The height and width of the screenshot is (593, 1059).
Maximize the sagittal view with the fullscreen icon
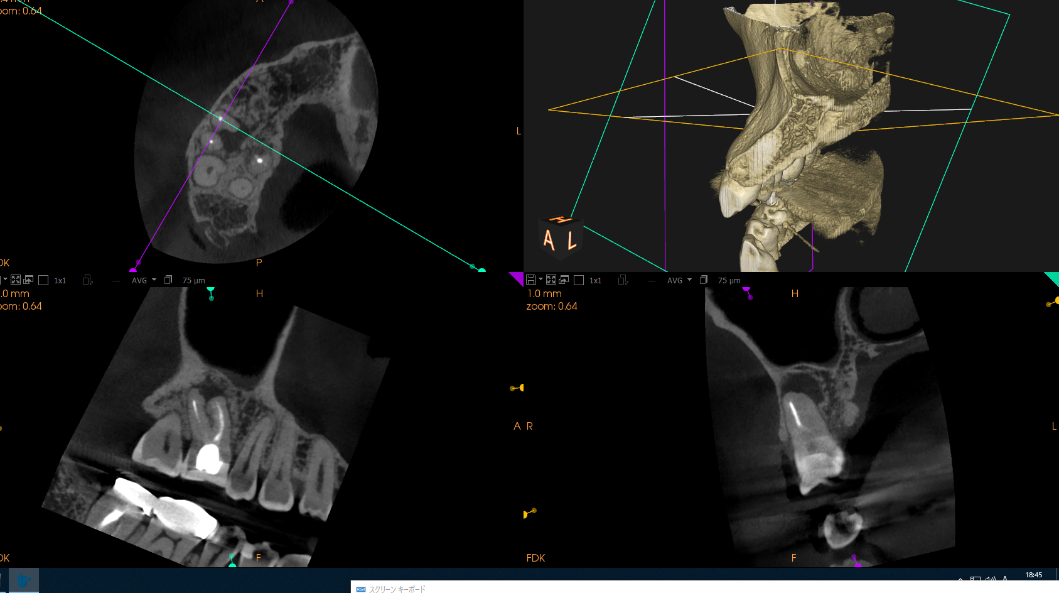pos(16,280)
